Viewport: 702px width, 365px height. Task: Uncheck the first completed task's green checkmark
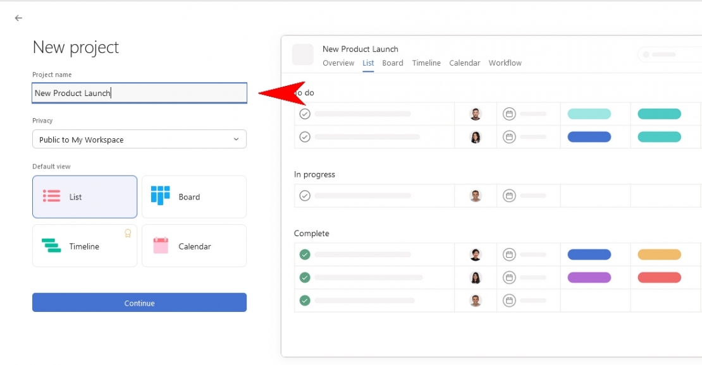pos(305,254)
